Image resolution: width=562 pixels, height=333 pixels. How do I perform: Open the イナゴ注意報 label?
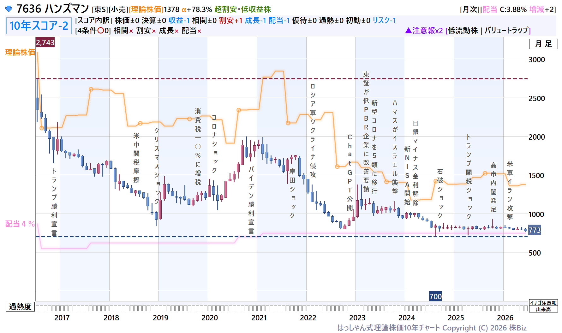click(x=543, y=303)
